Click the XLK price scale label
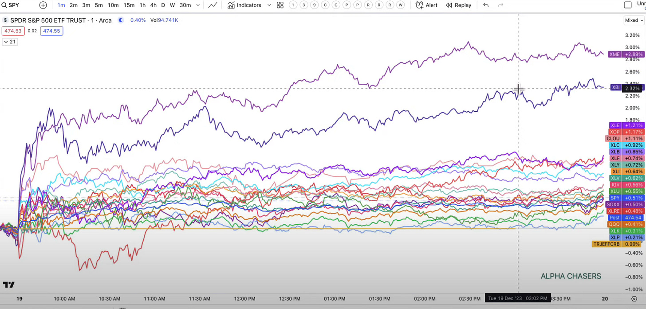Viewport: 646px width, 309px height. point(626,231)
